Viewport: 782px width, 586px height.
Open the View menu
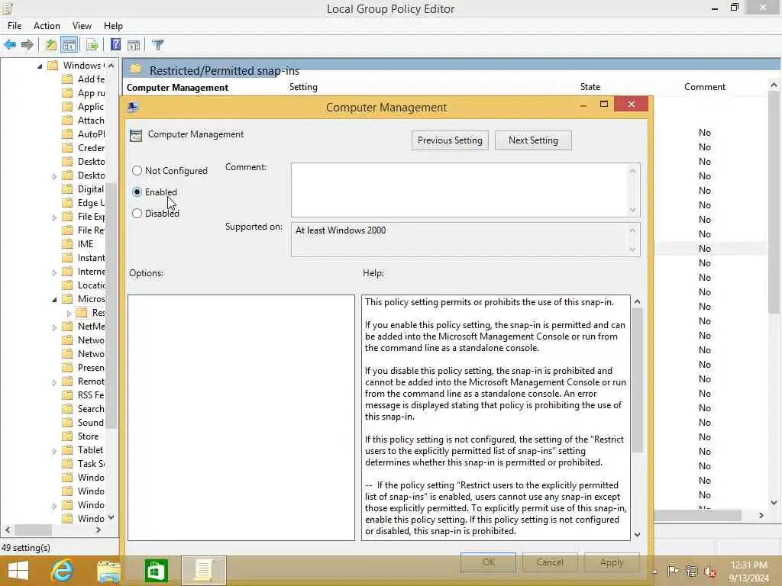(x=82, y=26)
